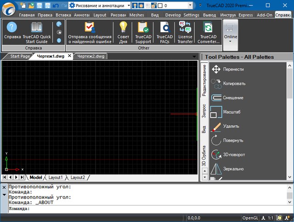Close the Чертеж1.dwg tab

(69, 56)
